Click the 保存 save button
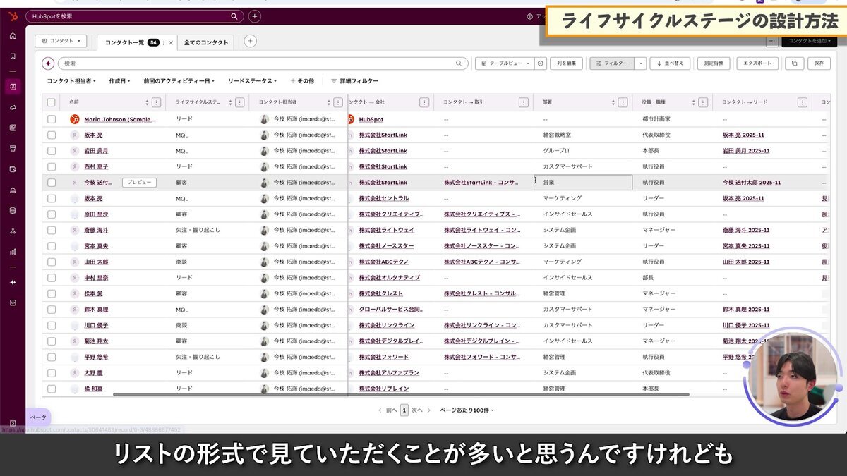This screenshot has height=476, width=847. point(819,63)
